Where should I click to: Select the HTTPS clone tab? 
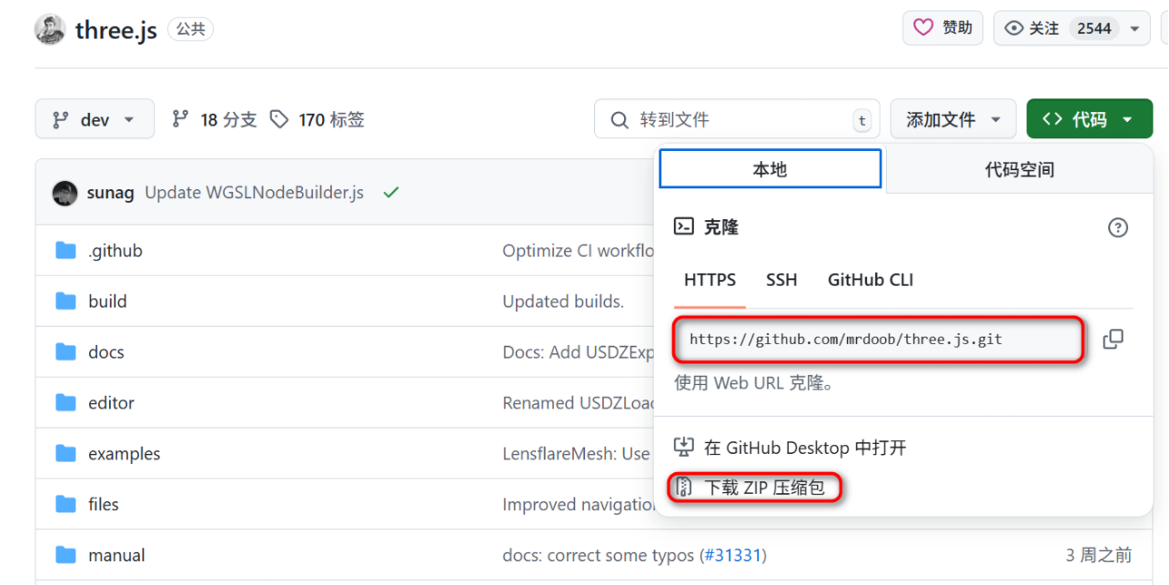(x=710, y=280)
